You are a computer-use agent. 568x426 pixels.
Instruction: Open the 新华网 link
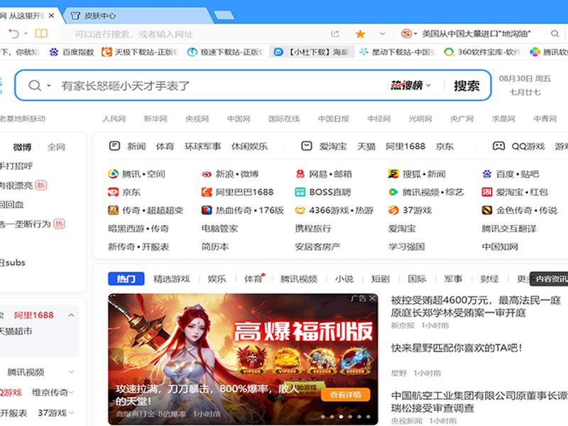pos(155,119)
